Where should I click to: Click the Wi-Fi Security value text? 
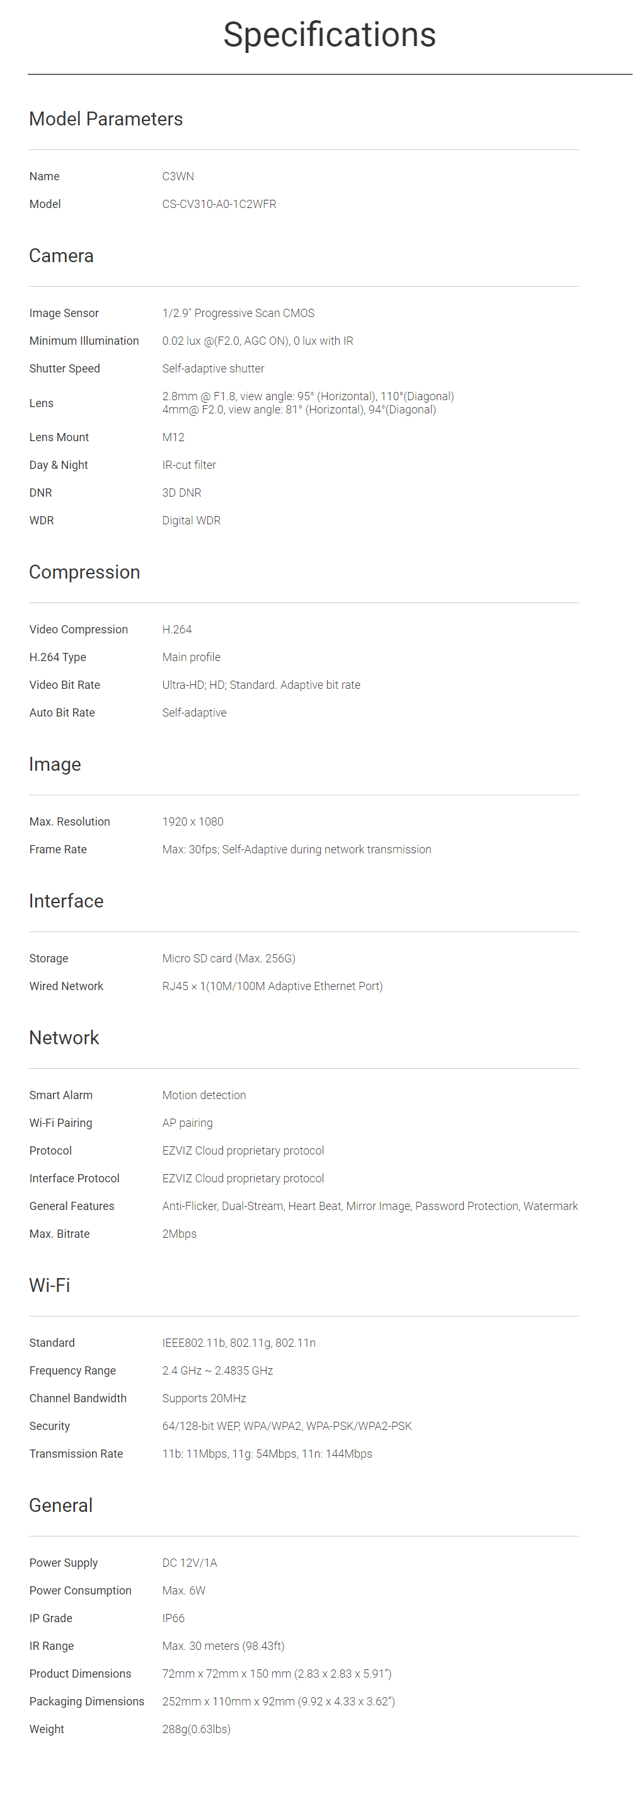[x=287, y=1427]
